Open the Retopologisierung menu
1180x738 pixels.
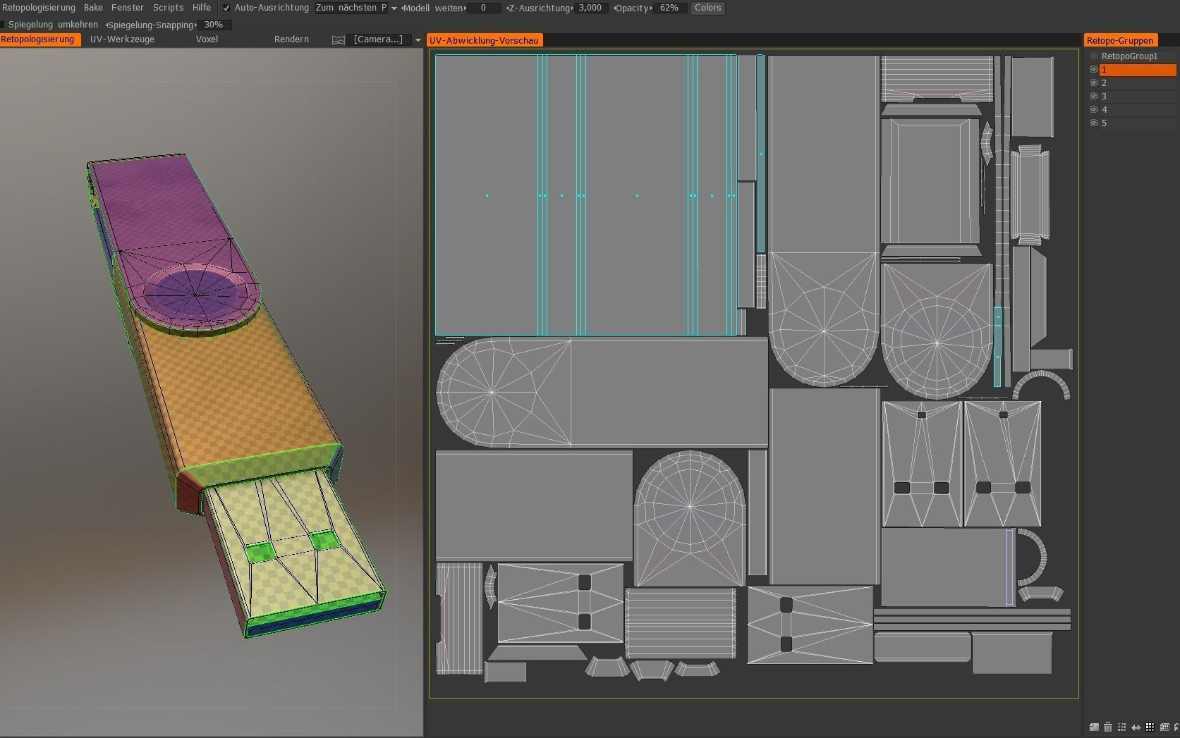(x=39, y=8)
